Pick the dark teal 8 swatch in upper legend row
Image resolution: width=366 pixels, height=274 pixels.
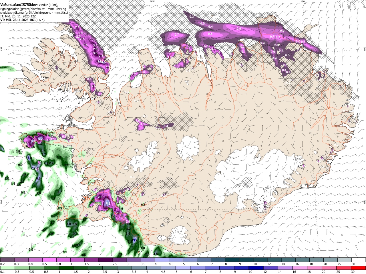(232, 260)
